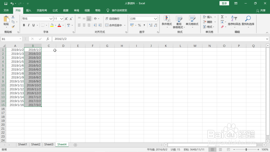Click the Decrease Decimal icon
The width and height of the screenshot is (270, 152).
click(156, 25)
